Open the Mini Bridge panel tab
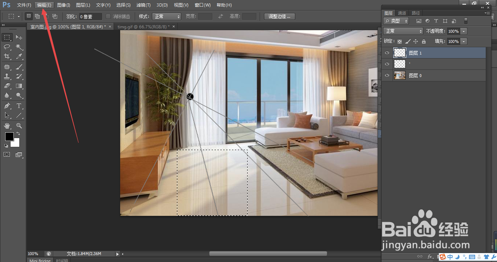Image resolution: width=497 pixels, height=262 pixels. pyautogui.click(x=40, y=260)
